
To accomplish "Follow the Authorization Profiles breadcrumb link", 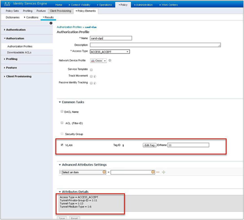I will (69, 27).
